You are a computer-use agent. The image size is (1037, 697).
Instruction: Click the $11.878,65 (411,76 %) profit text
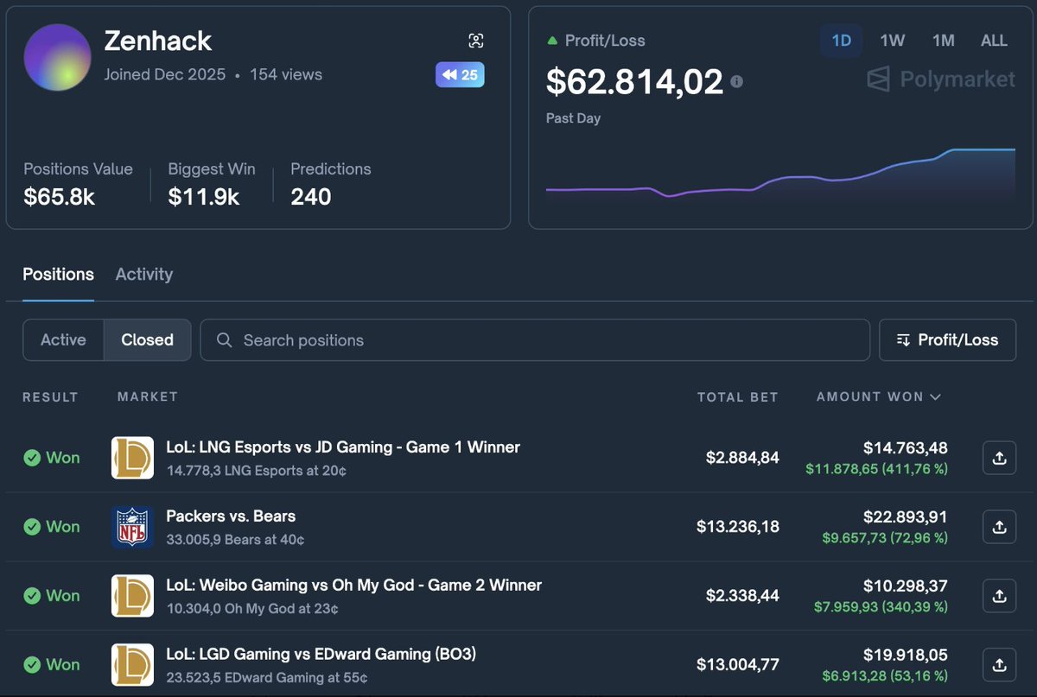click(877, 469)
